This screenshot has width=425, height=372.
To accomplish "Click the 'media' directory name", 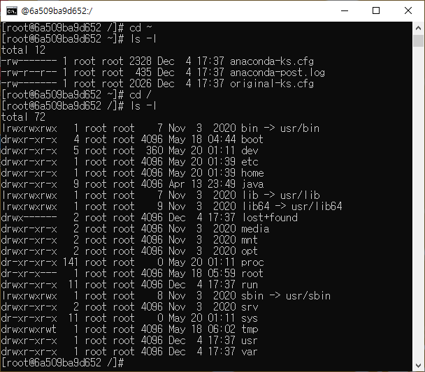I will (x=255, y=229).
